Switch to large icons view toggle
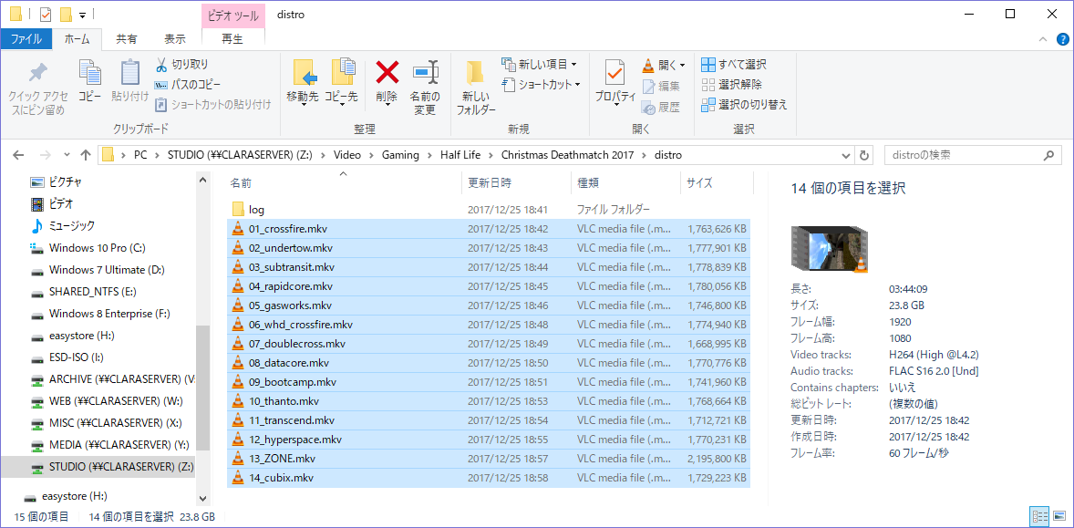The height and width of the screenshot is (528, 1074). click(x=1059, y=516)
